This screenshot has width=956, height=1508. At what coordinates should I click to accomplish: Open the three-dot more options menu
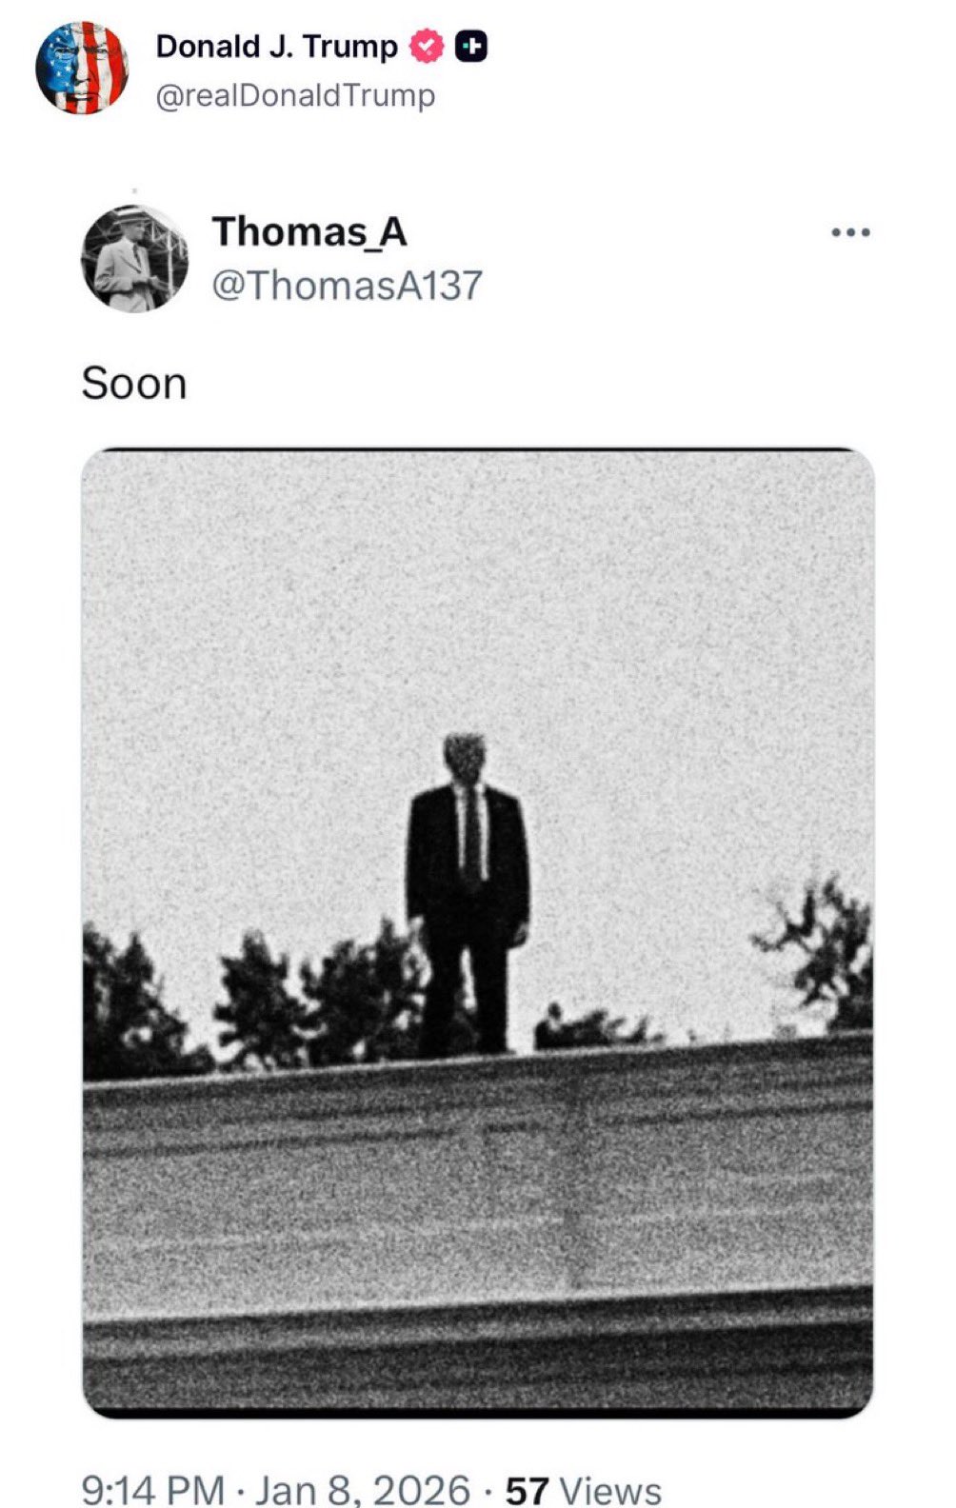850,232
